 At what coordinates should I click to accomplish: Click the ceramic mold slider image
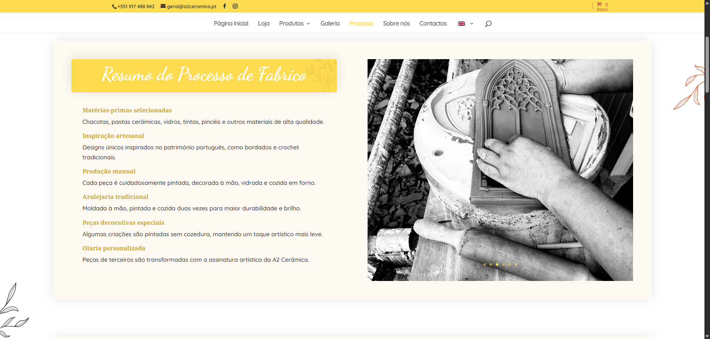tap(500, 170)
